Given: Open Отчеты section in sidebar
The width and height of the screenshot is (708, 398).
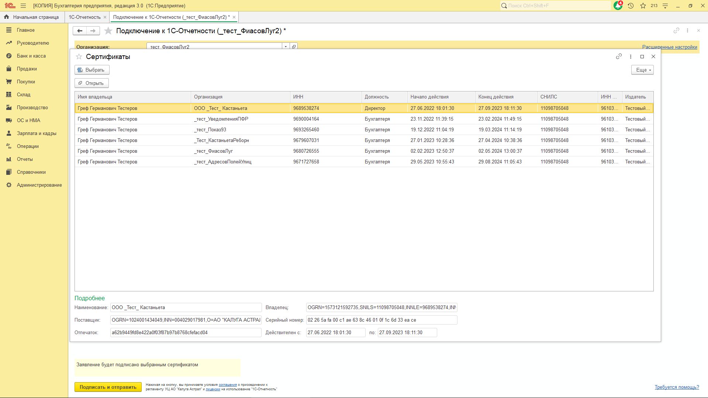Looking at the screenshot, I should (x=25, y=159).
